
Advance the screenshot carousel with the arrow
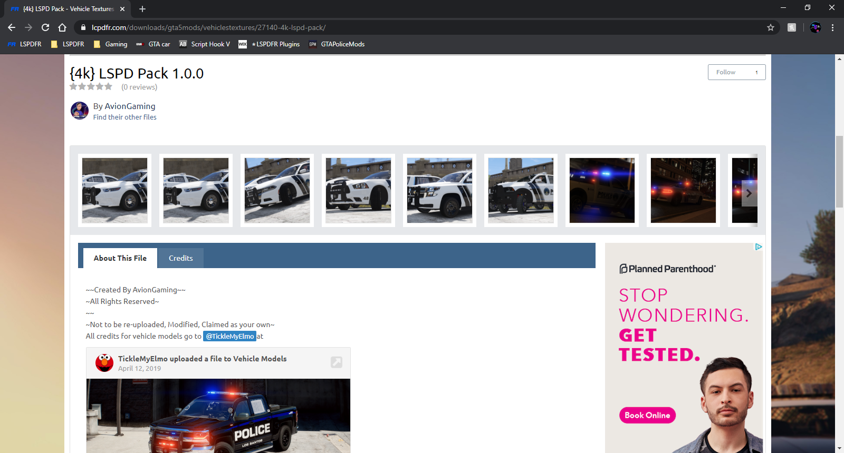click(749, 193)
